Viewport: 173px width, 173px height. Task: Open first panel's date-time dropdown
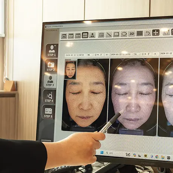pos(76,55)
